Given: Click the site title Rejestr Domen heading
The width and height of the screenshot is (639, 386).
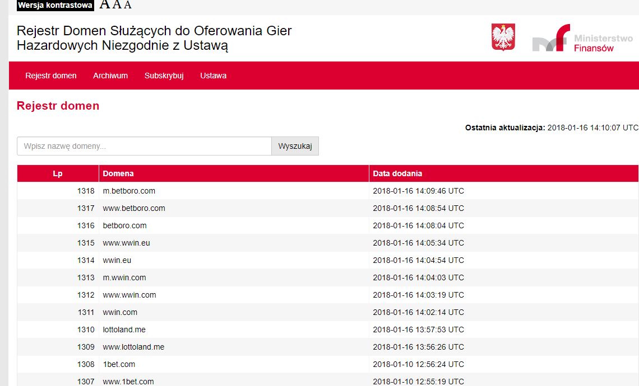Looking at the screenshot, I should pos(154,38).
